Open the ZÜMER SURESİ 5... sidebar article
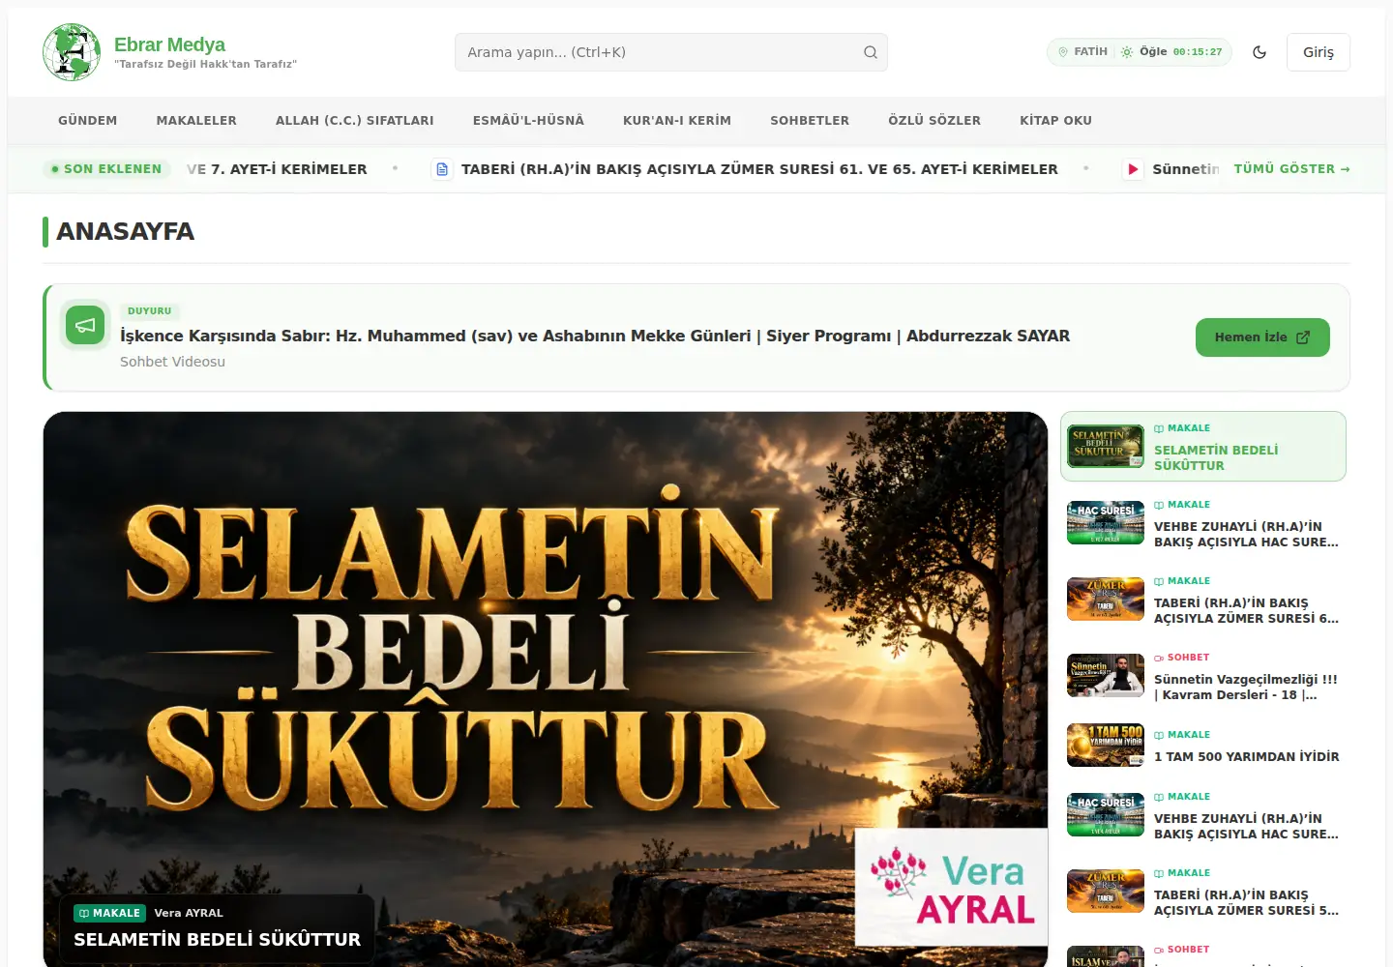 (x=1246, y=903)
